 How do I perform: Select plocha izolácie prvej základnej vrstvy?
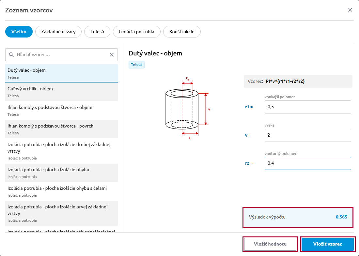click(61, 213)
